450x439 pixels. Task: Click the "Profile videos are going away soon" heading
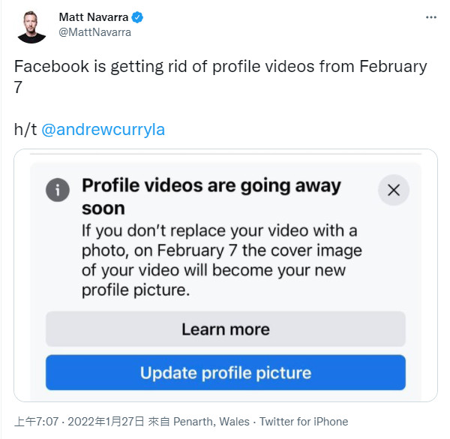coord(210,195)
